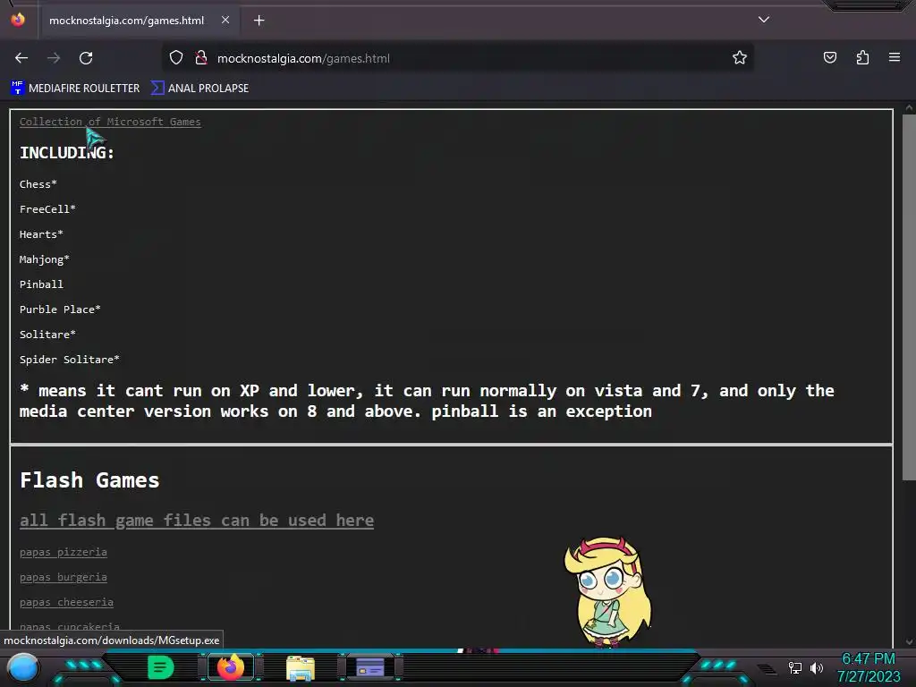Click the Chess* list entry
The image size is (916, 687).
tap(38, 184)
